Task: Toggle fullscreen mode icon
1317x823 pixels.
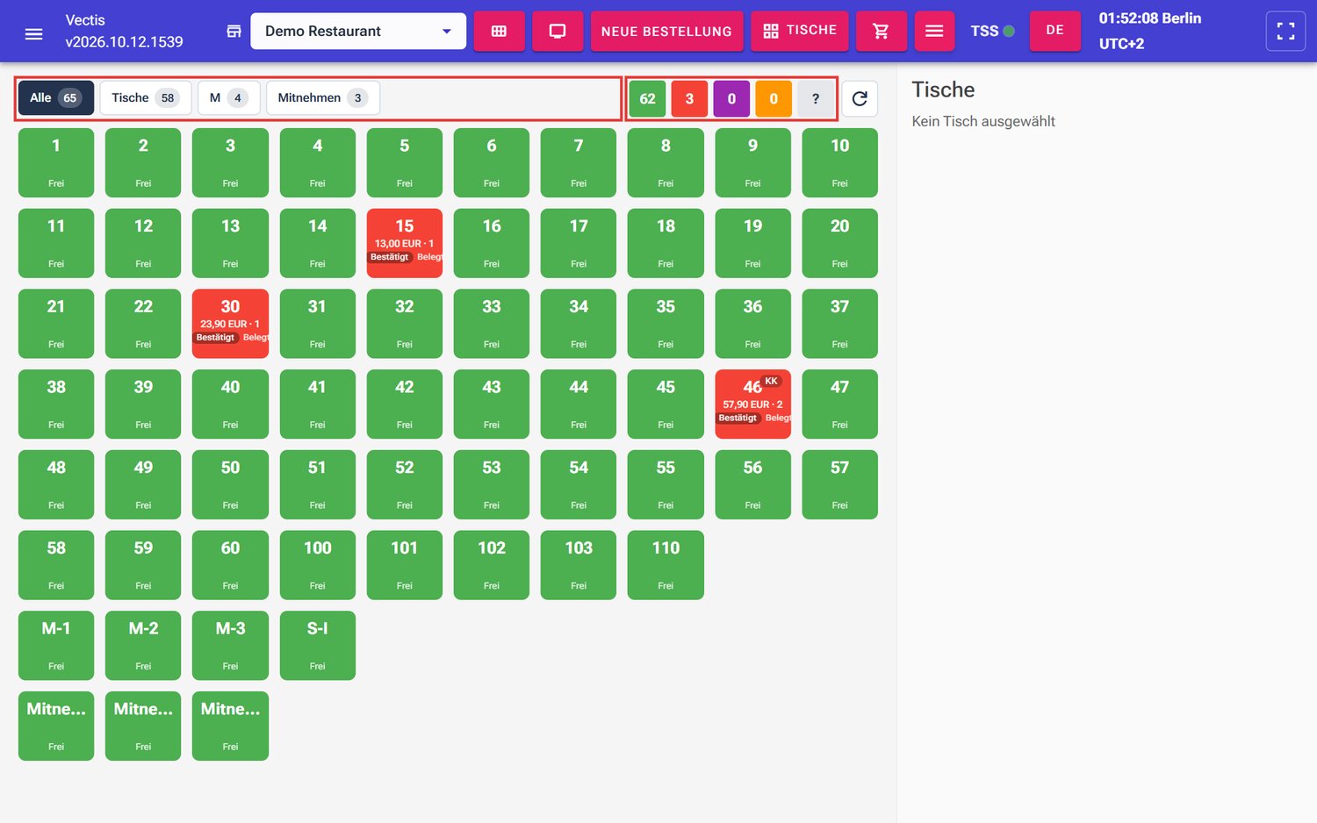Action: click(1285, 32)
